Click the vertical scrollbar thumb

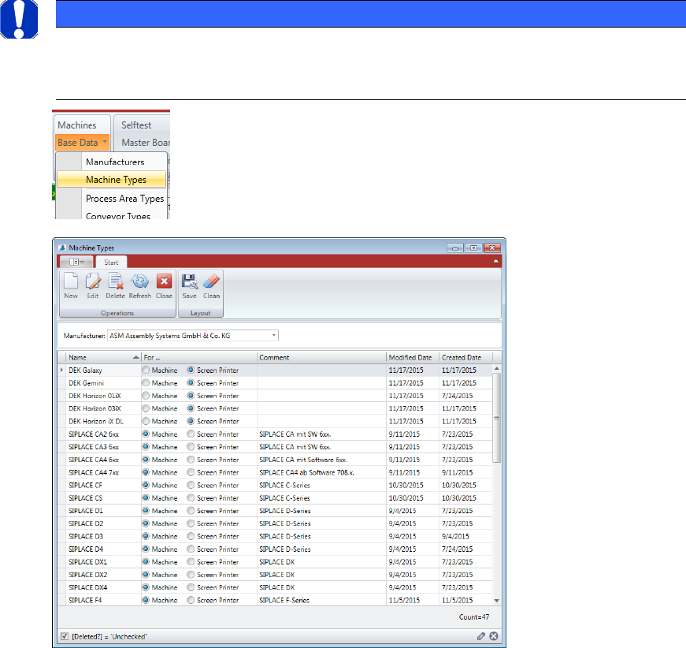496,418
